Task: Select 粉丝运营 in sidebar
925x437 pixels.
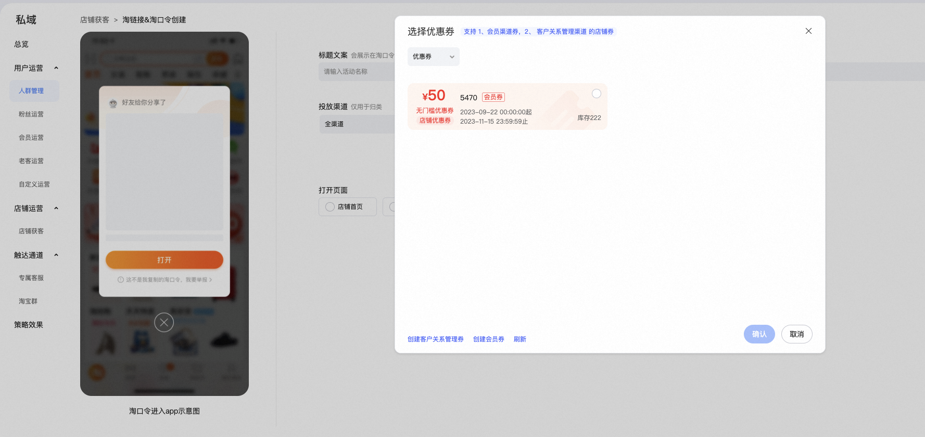Action: [x=31, y=114]
